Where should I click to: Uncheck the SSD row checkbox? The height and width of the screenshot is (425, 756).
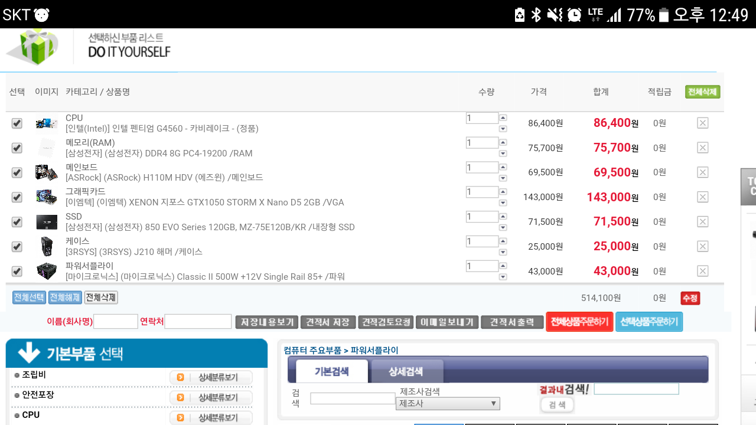pyautogui.click(x=17, y=222)
